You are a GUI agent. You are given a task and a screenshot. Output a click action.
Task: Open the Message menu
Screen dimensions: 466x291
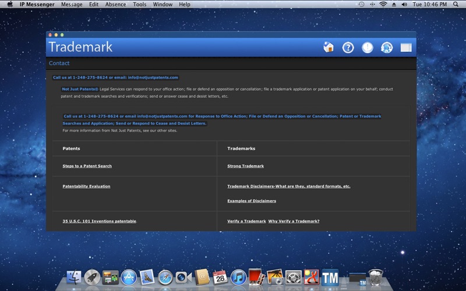(x=72, y=5)
